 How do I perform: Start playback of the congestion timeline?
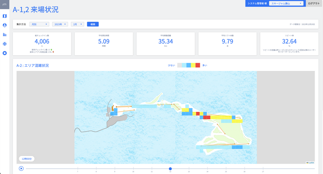point(21,168)
